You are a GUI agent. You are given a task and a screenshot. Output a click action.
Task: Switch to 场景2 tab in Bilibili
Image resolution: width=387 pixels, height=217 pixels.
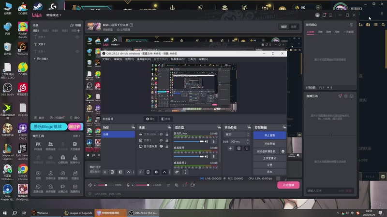pyautogui.click(x=45, y=31)
